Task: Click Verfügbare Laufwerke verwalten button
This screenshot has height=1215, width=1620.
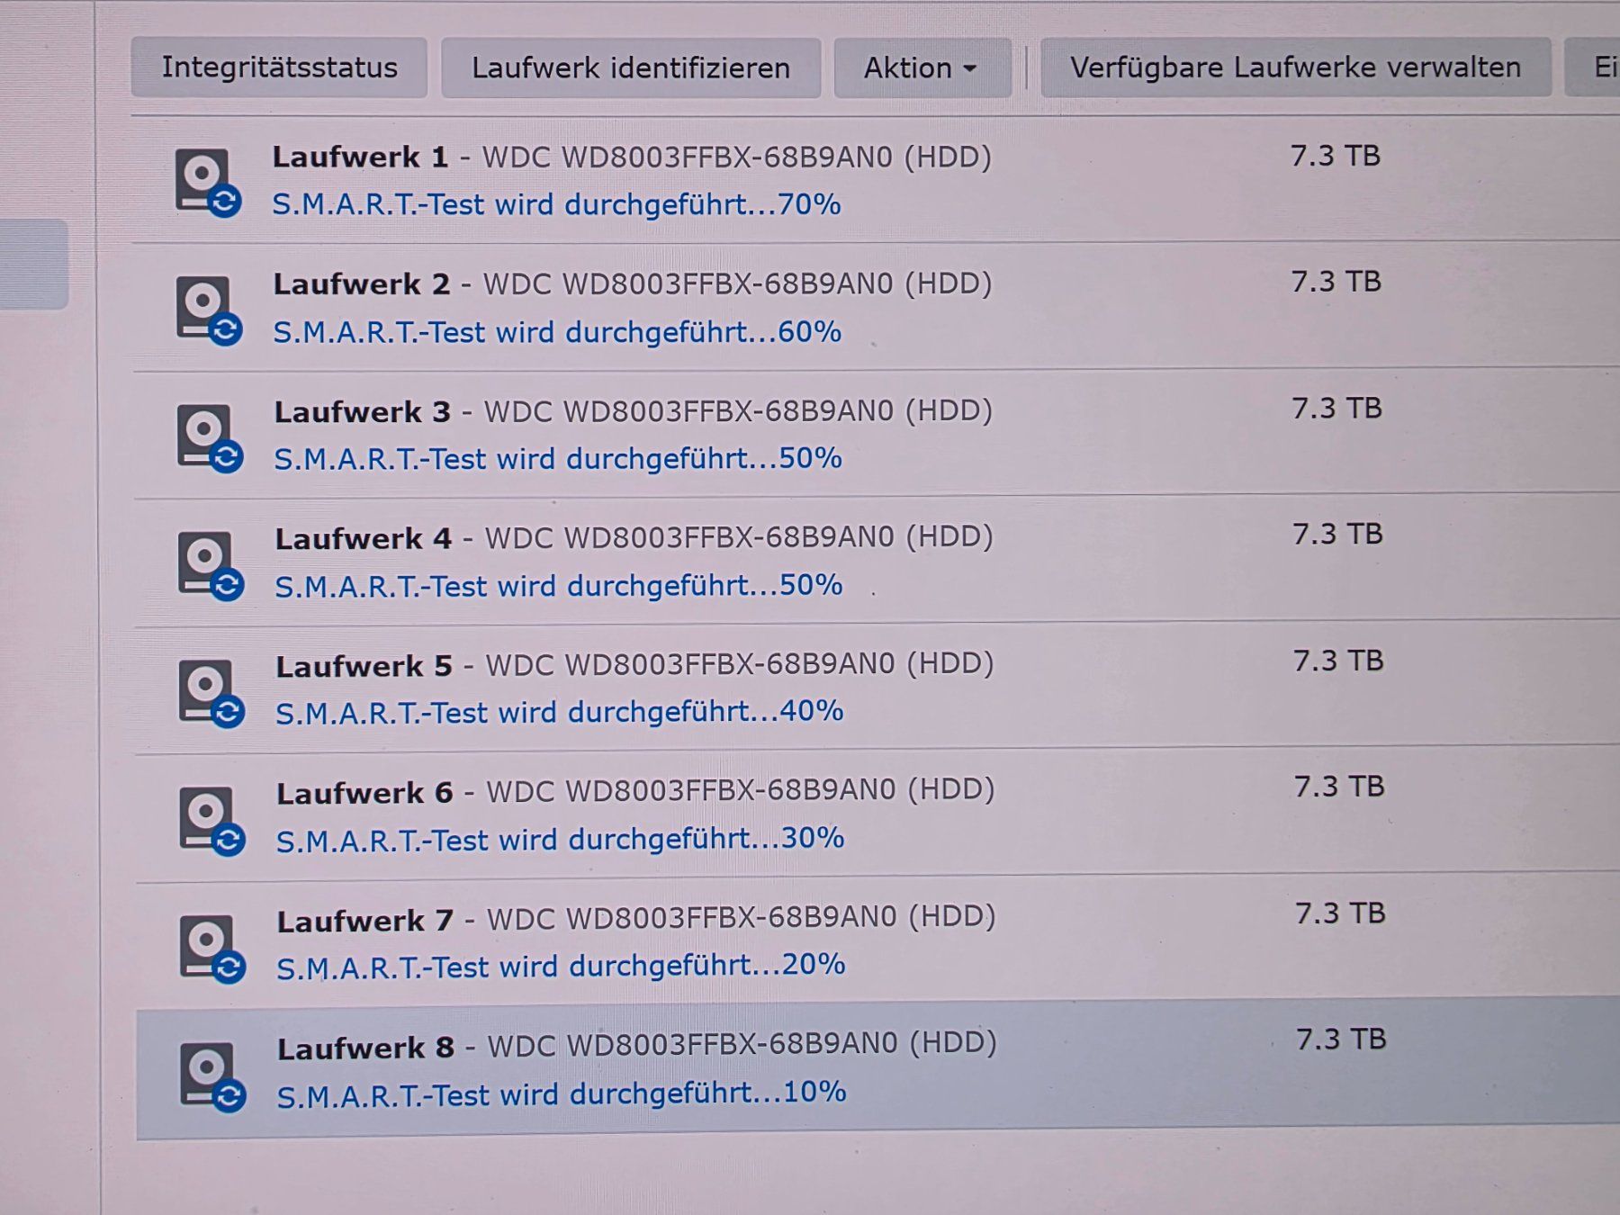Action: click(1295, 67)
